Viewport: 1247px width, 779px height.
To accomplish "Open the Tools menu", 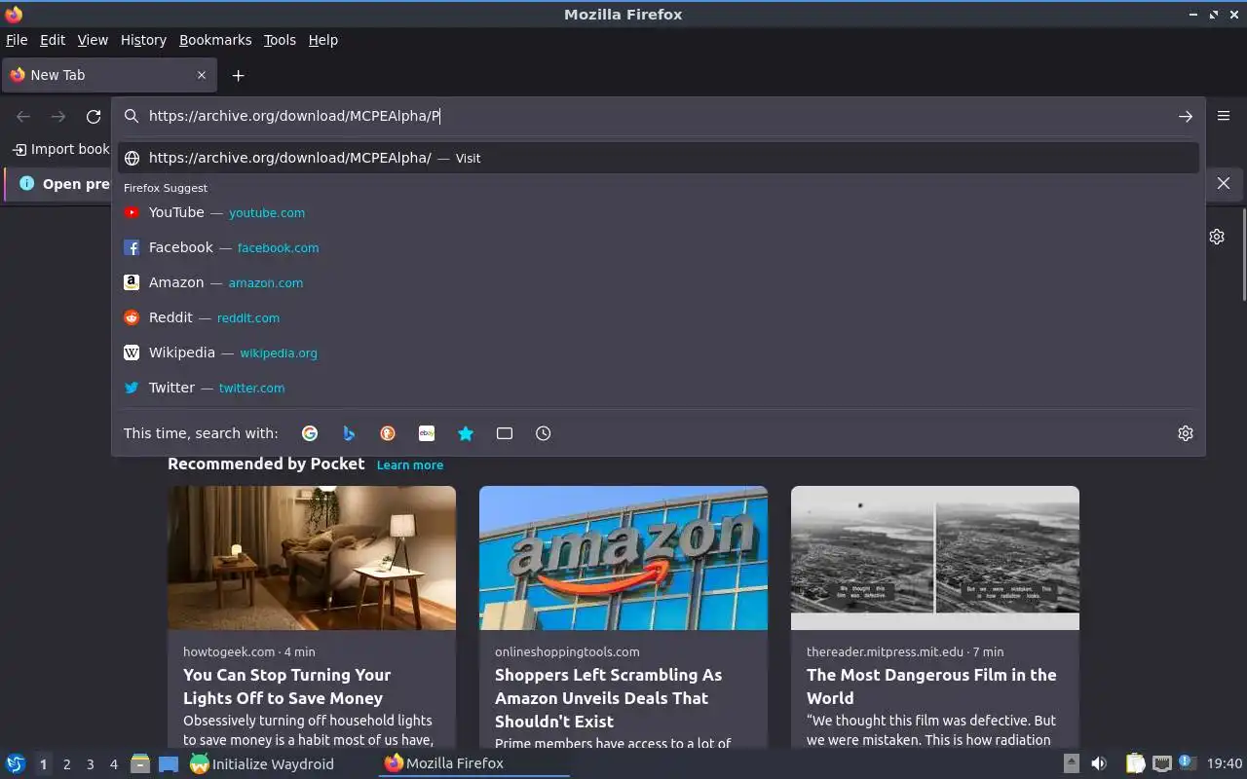I will coord(280,40).
